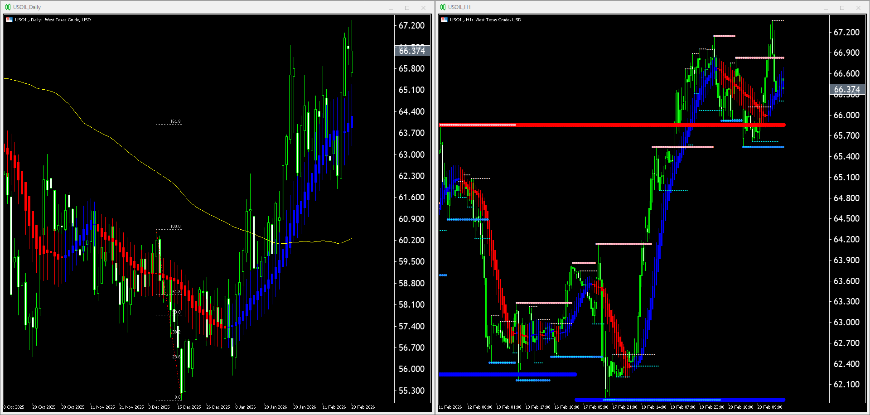Click the '30 Jan 2026' date on Daily time axis

(x=304, y=407)
